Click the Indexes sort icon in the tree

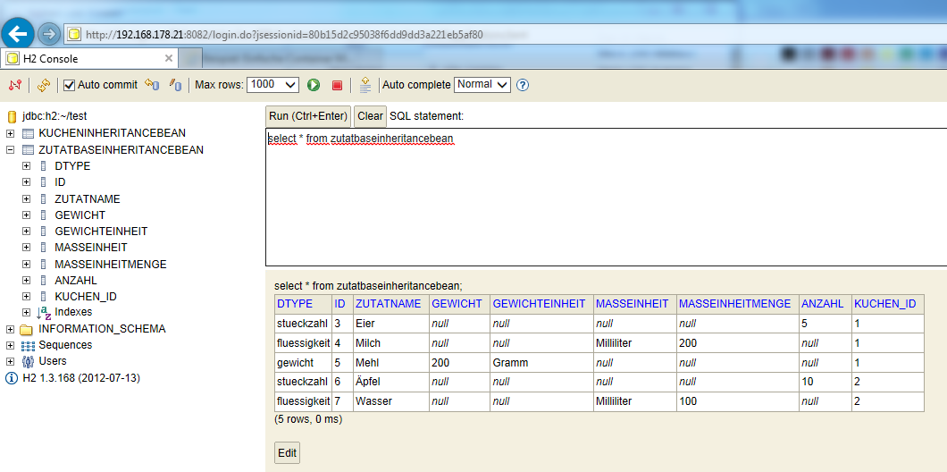[44, 313]
